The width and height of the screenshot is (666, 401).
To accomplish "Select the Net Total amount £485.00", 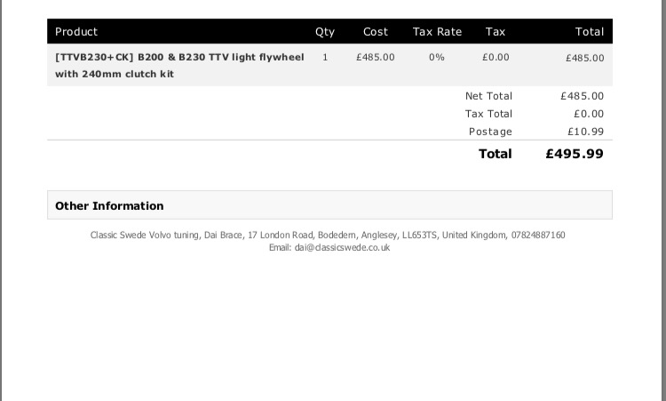I will pyautogui.click(x=582, y=96).
